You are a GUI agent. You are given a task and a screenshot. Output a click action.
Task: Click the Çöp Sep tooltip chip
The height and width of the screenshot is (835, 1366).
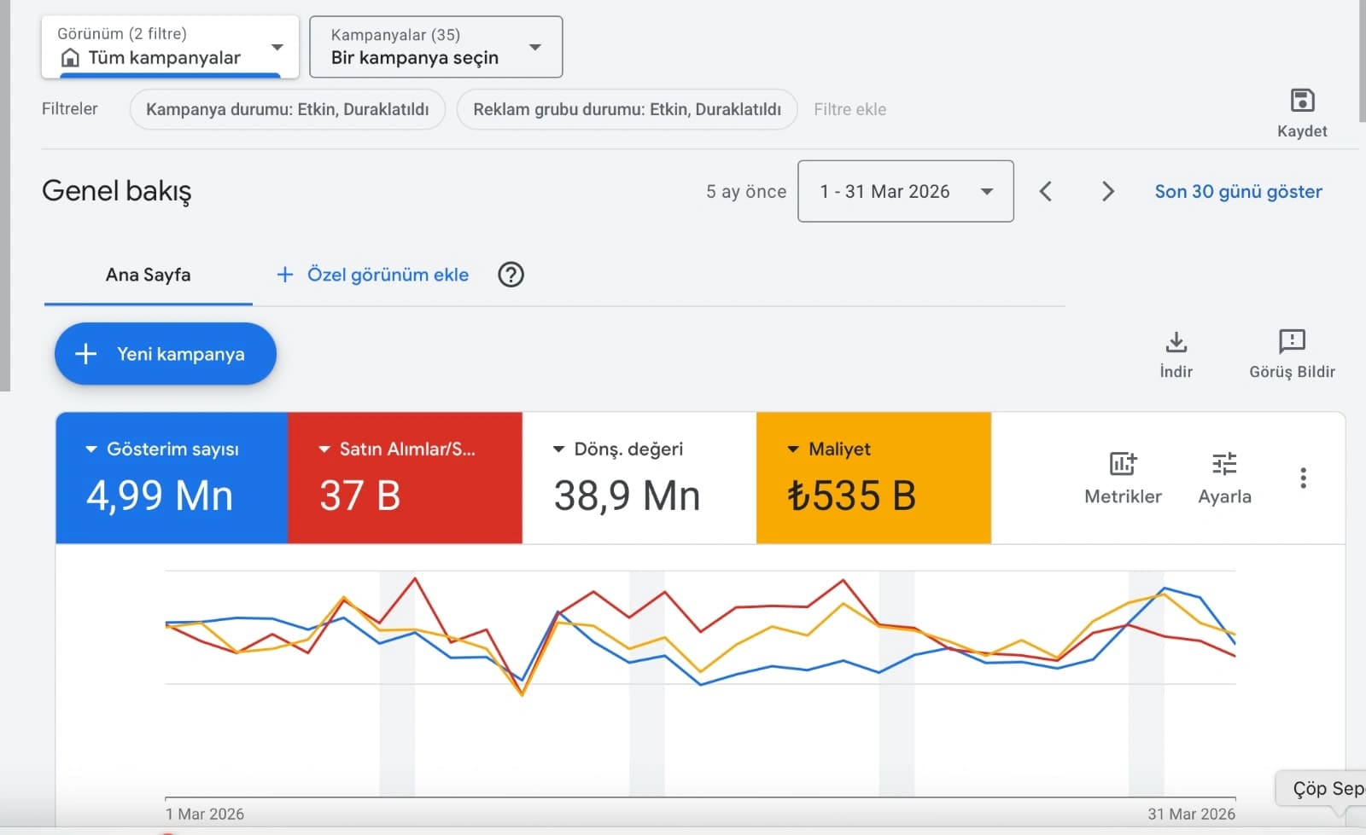1322,788
